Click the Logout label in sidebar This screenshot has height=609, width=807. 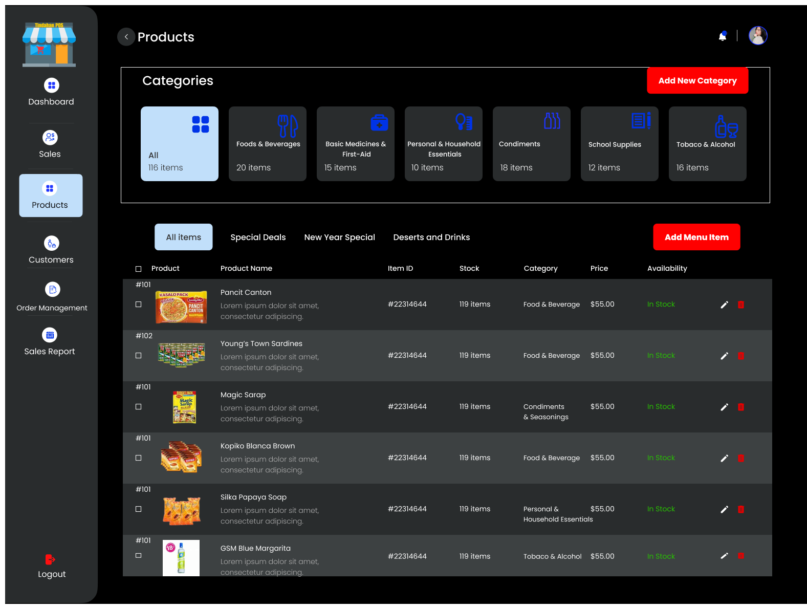(x=52, y=574)
